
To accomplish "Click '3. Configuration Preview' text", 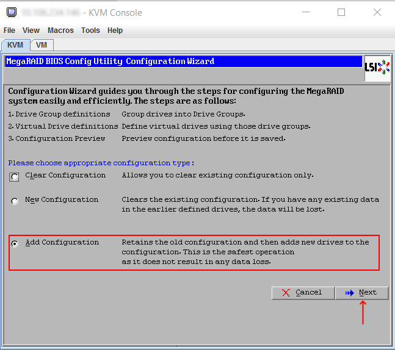I will [x=56, y=138].
